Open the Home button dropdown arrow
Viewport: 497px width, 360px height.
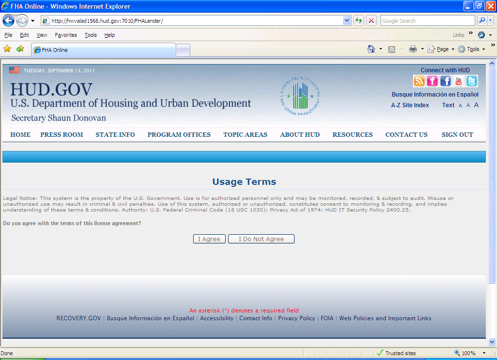tap(381, 49)
